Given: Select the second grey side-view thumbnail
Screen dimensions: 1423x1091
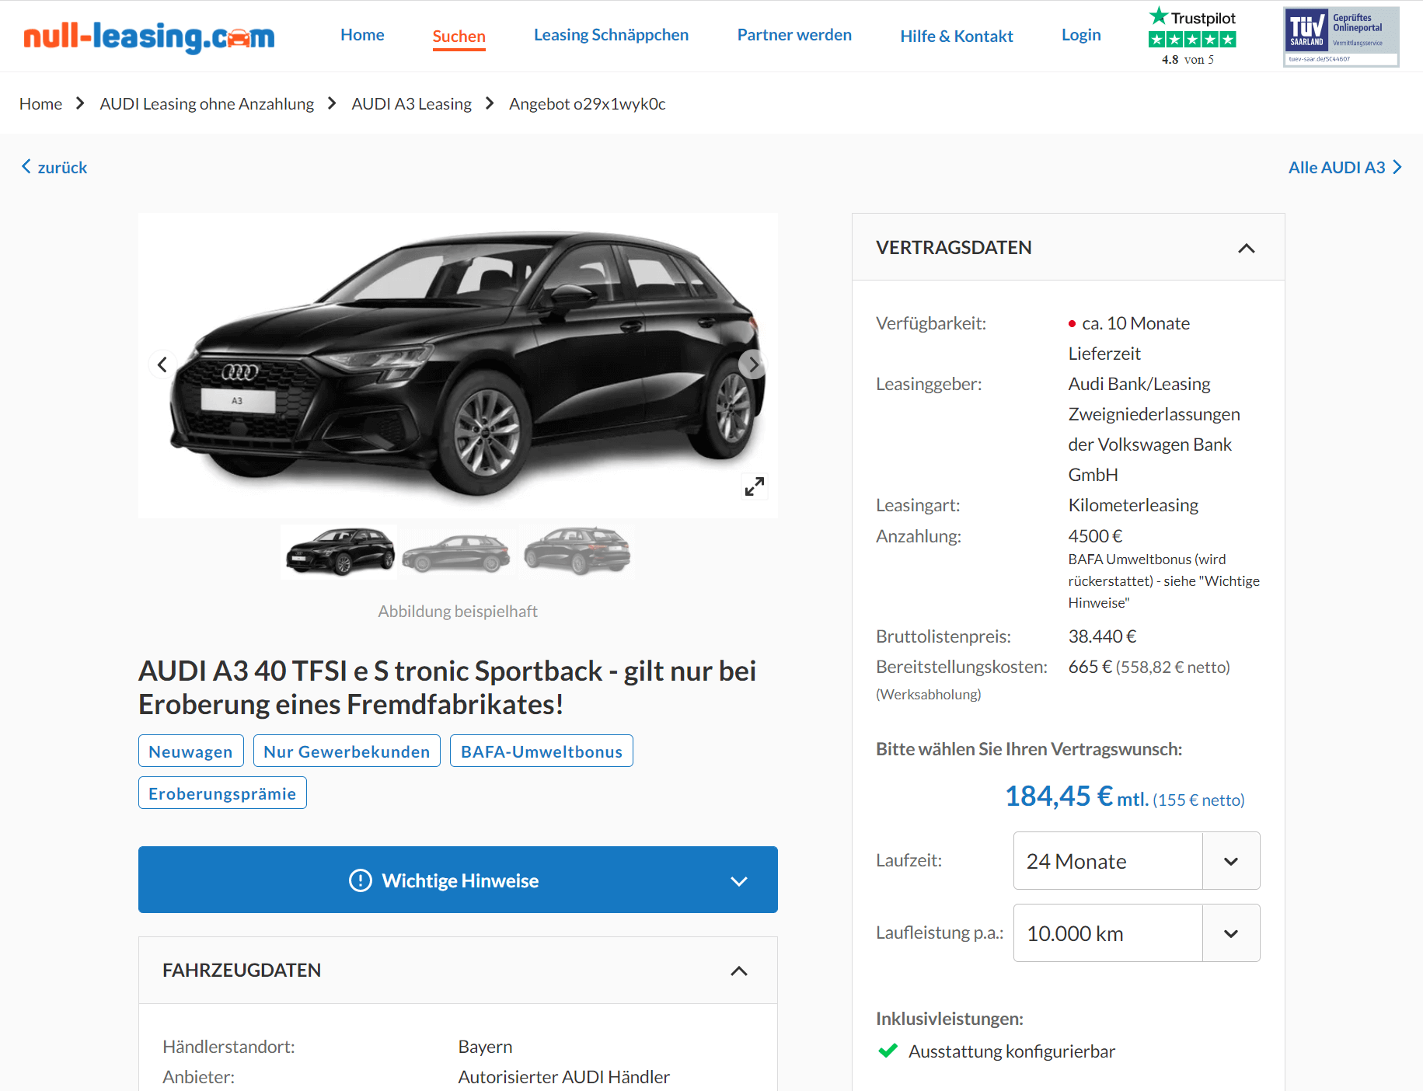Looking at the screenshot, I should coord(456,552).
